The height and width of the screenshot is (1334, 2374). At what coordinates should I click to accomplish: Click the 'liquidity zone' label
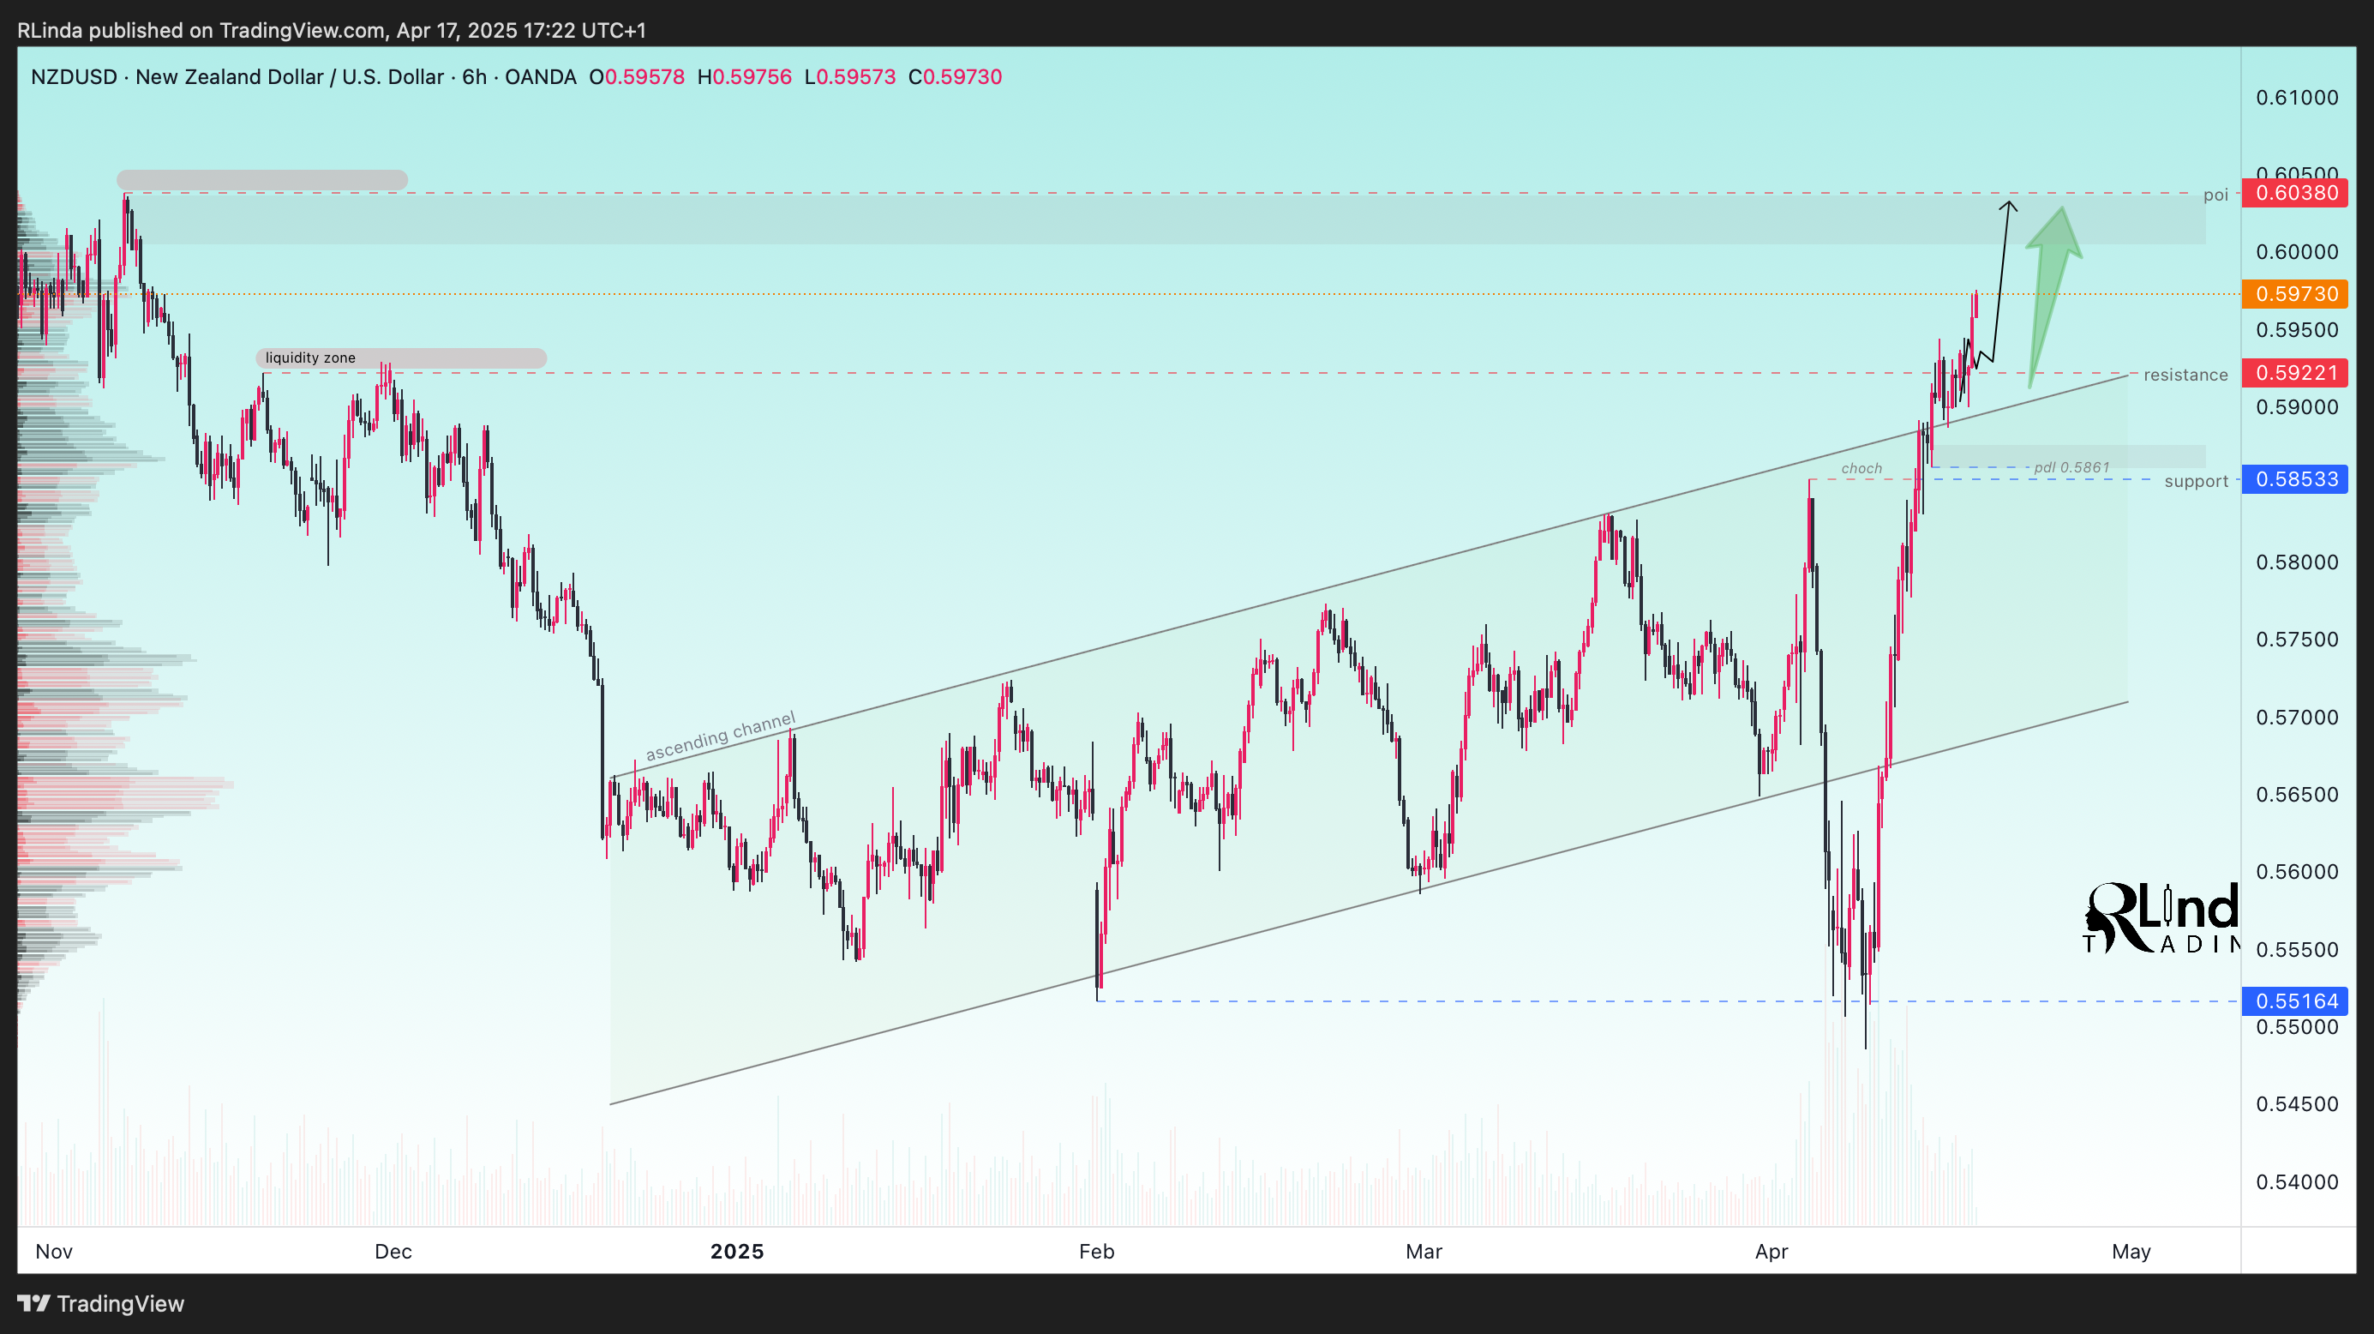[310, 358]
